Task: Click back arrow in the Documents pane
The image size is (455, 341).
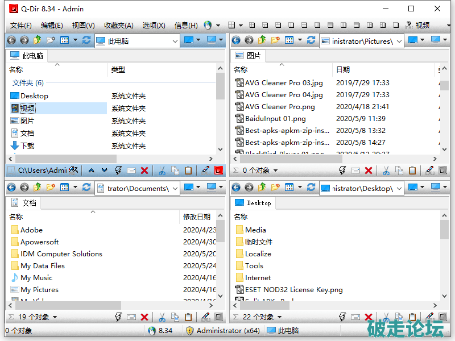Action: (x=11, y=188)
